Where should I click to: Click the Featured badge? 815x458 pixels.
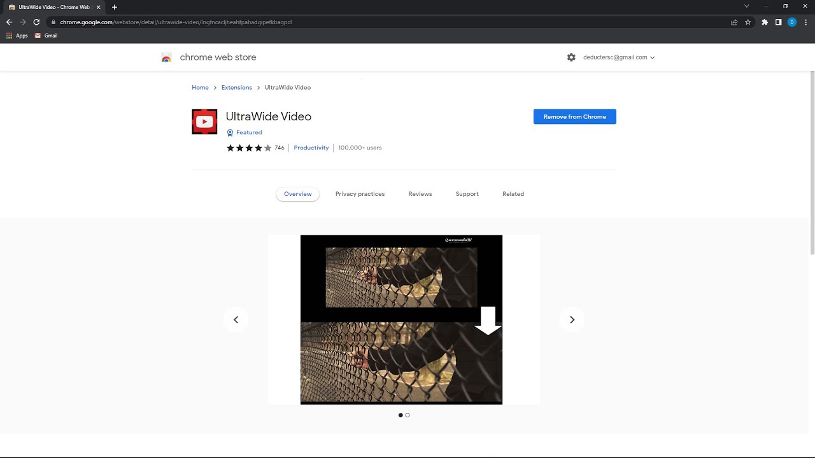click(244, 132)
